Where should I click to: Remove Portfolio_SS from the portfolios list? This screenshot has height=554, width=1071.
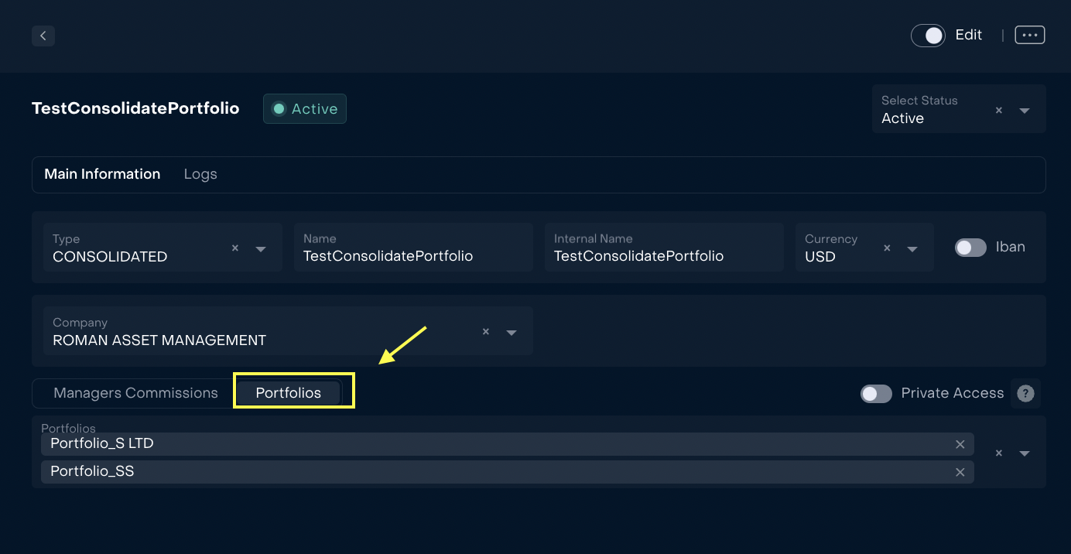click(960, 472)
